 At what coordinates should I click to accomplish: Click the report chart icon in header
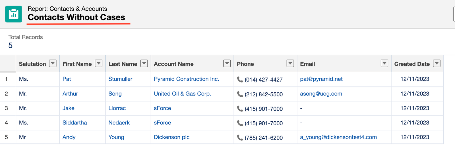(13, 14)
